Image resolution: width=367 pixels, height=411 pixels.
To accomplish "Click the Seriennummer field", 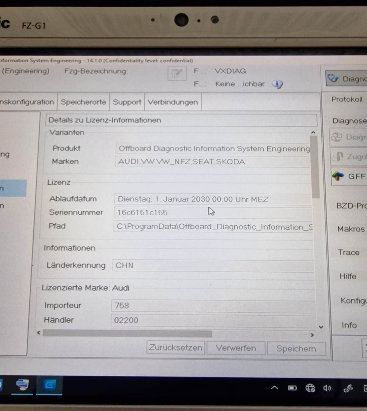I will 213,213.
